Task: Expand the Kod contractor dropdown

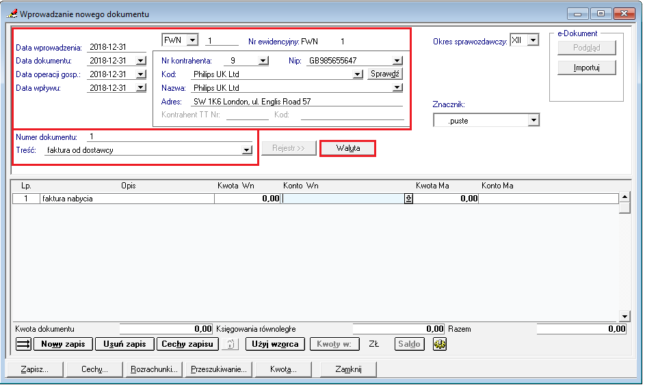Action: pos(358,74)
